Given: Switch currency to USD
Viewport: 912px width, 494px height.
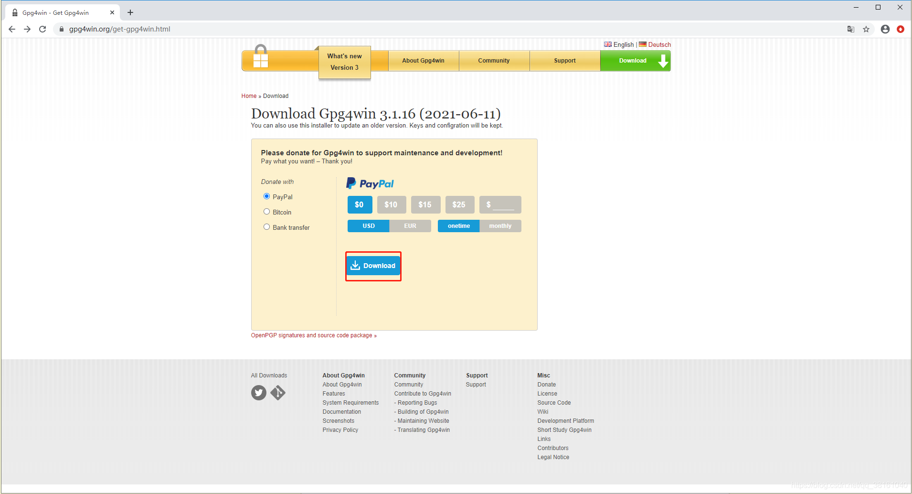Looking at the screenshot, I should pos(368,226).
